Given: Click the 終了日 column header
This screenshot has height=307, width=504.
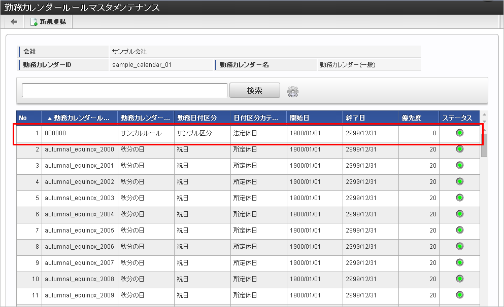Looking at the screenshot, I should (x=371, y=118).
